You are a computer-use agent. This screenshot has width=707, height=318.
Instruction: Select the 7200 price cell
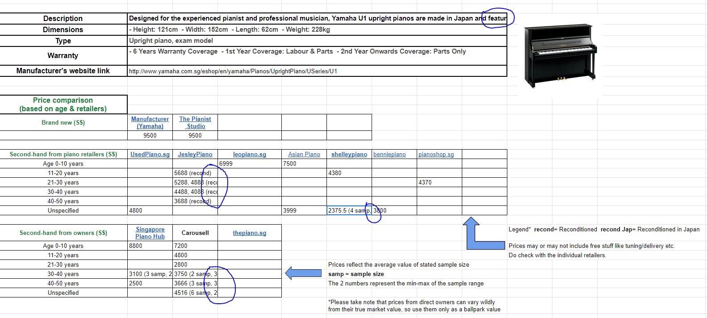[x=195, y=246]
